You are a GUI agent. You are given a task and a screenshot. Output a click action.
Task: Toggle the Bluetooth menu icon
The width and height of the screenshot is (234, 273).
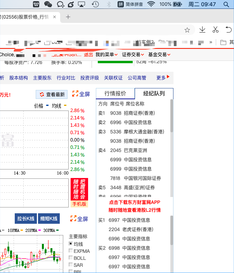109,4
